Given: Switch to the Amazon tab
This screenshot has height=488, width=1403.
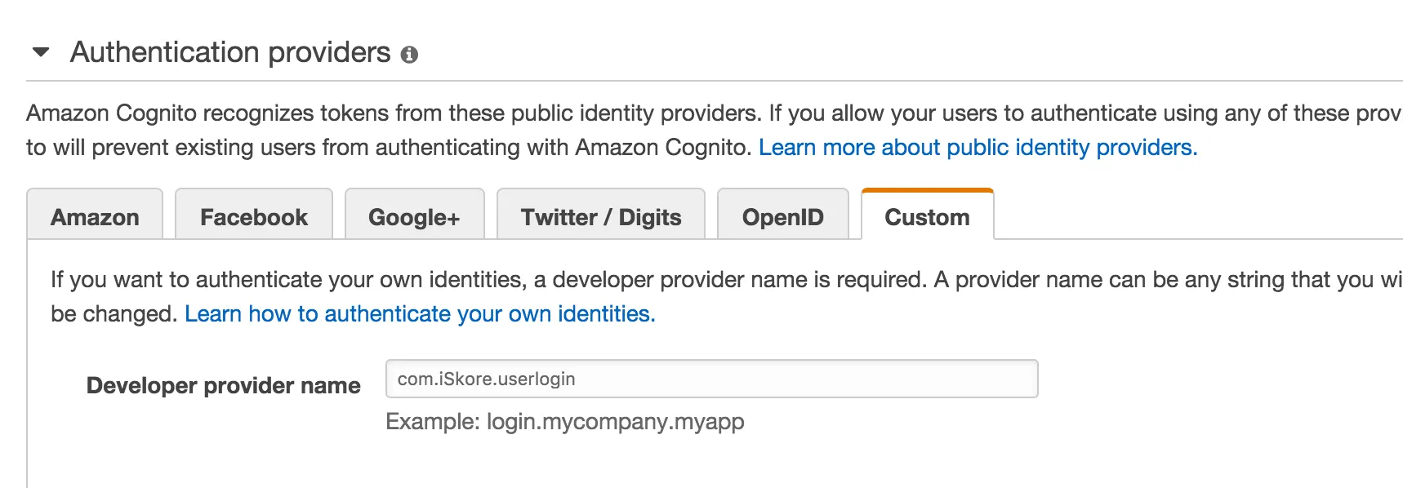Looking at the screenshot, I should coord(95,217).
